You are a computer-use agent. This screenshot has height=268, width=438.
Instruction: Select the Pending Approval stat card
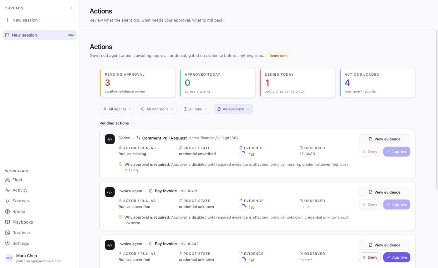pos(138,83)
